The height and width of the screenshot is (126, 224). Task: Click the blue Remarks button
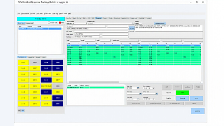pos(132,28)
